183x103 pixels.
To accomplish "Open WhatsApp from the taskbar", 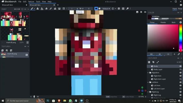I will pos(70,101).
